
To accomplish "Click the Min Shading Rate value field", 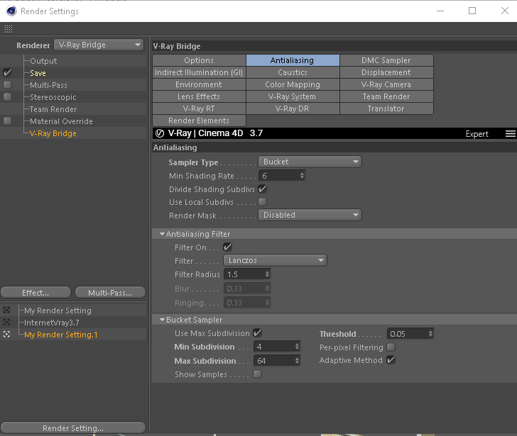I will click(x=278, y=176).
